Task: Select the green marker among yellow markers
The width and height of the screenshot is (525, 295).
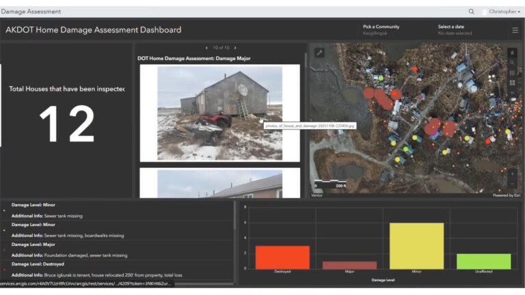Action: click(405, 149)
